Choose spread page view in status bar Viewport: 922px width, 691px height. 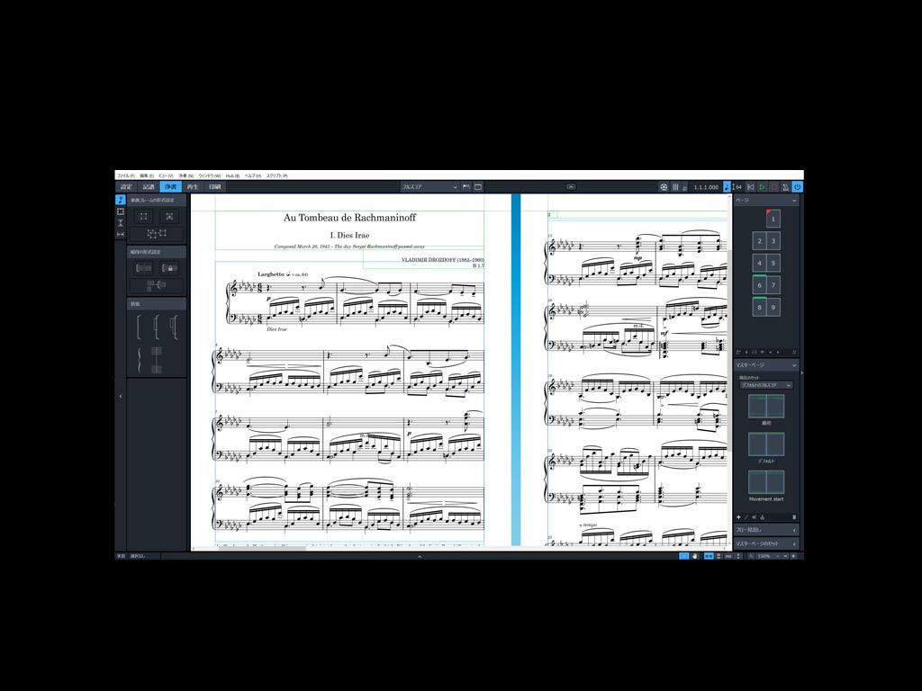coord(709,556)
